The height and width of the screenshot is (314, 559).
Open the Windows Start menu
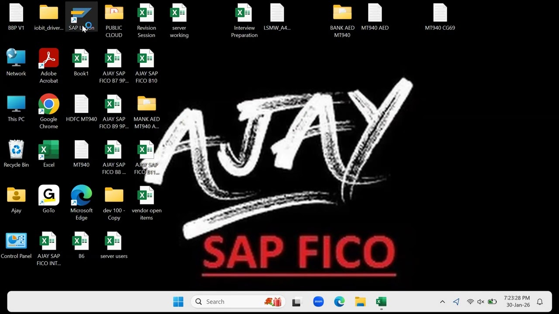point(178,302)
